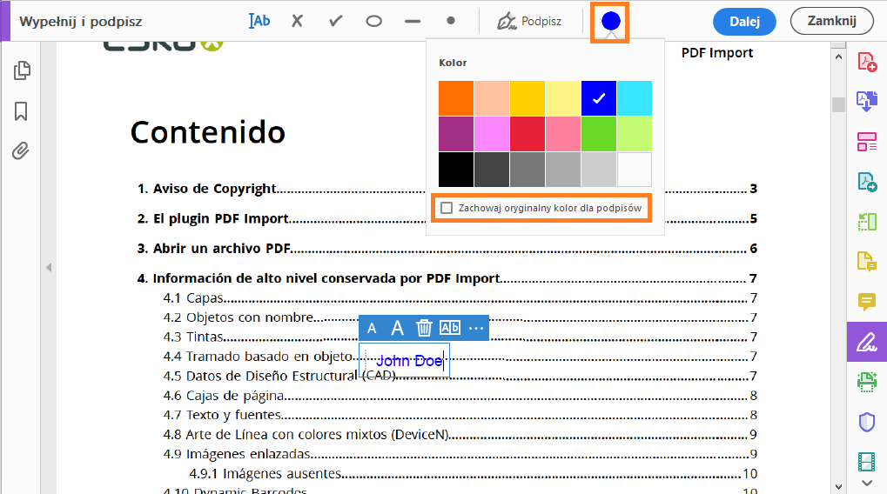Open the Podpisz signature dropdown
This screenshot has height=494, width=887.
(x=529, y=22)
